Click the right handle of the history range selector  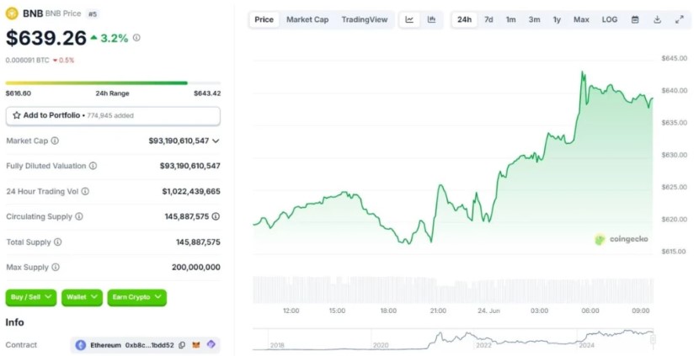653,339
